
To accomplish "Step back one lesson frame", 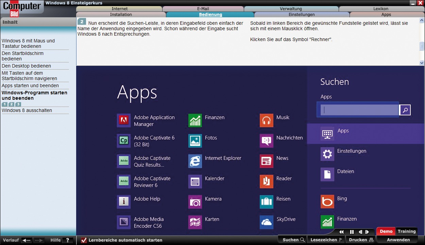I will click(x=360, y=232).
